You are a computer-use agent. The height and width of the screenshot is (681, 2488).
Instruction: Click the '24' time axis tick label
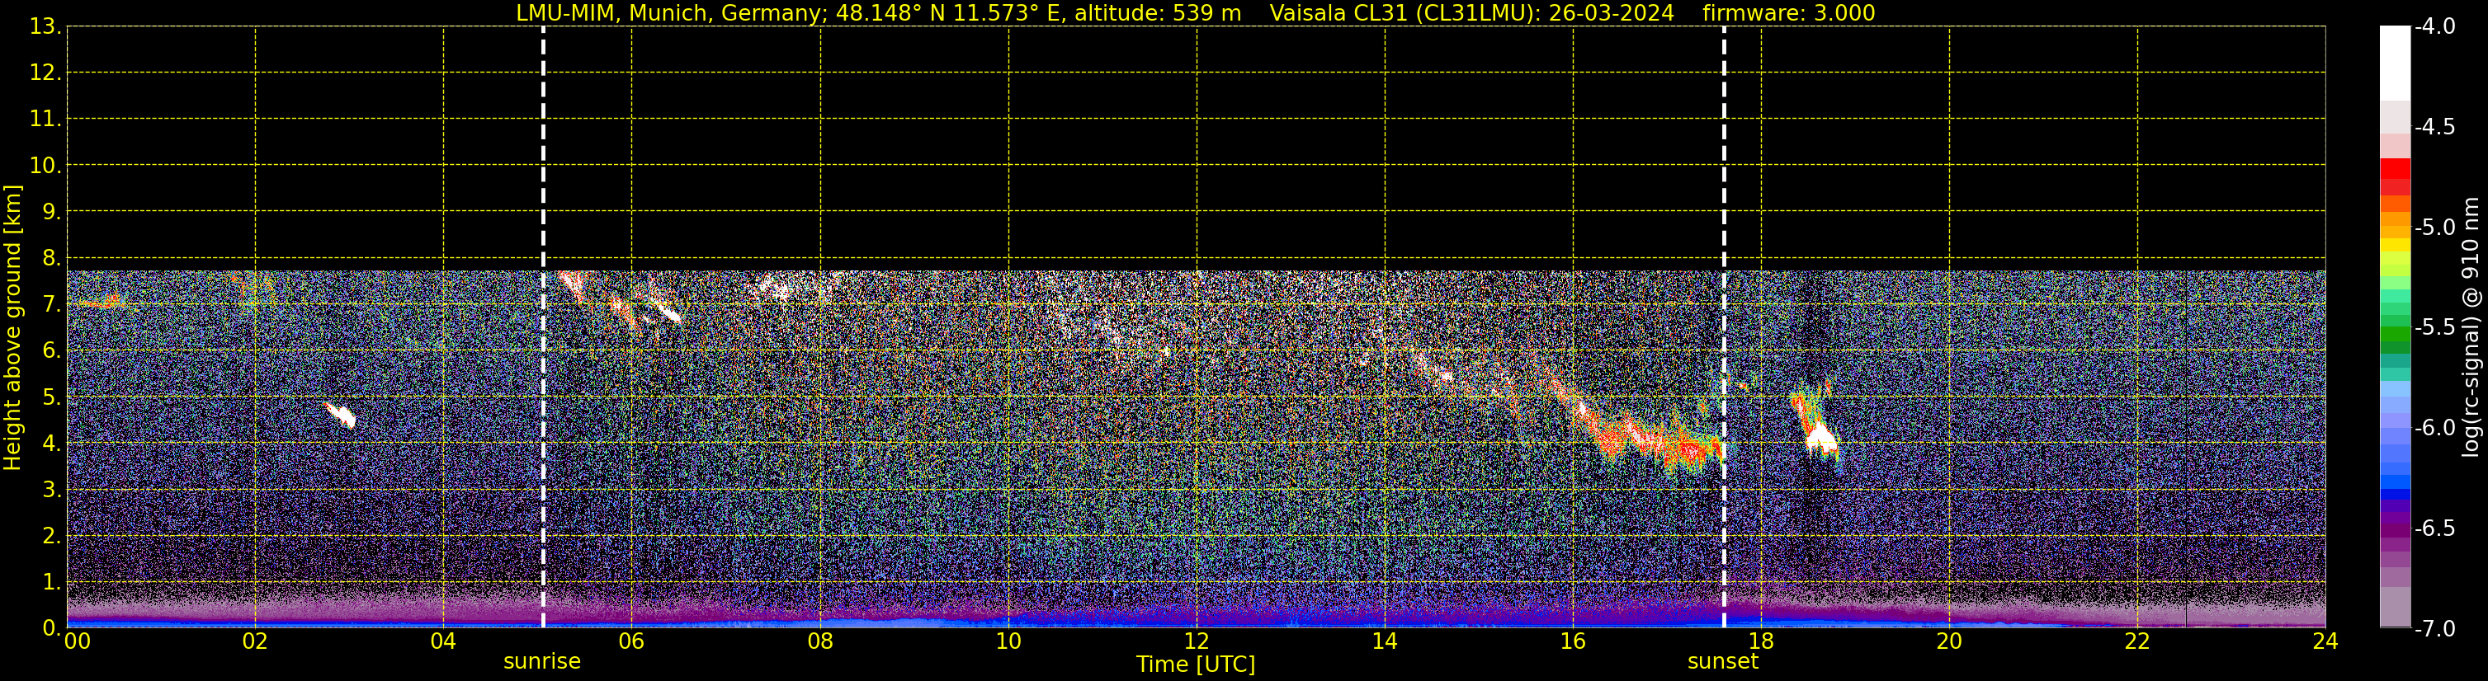pyautogui.click(x=2325, y=641)
